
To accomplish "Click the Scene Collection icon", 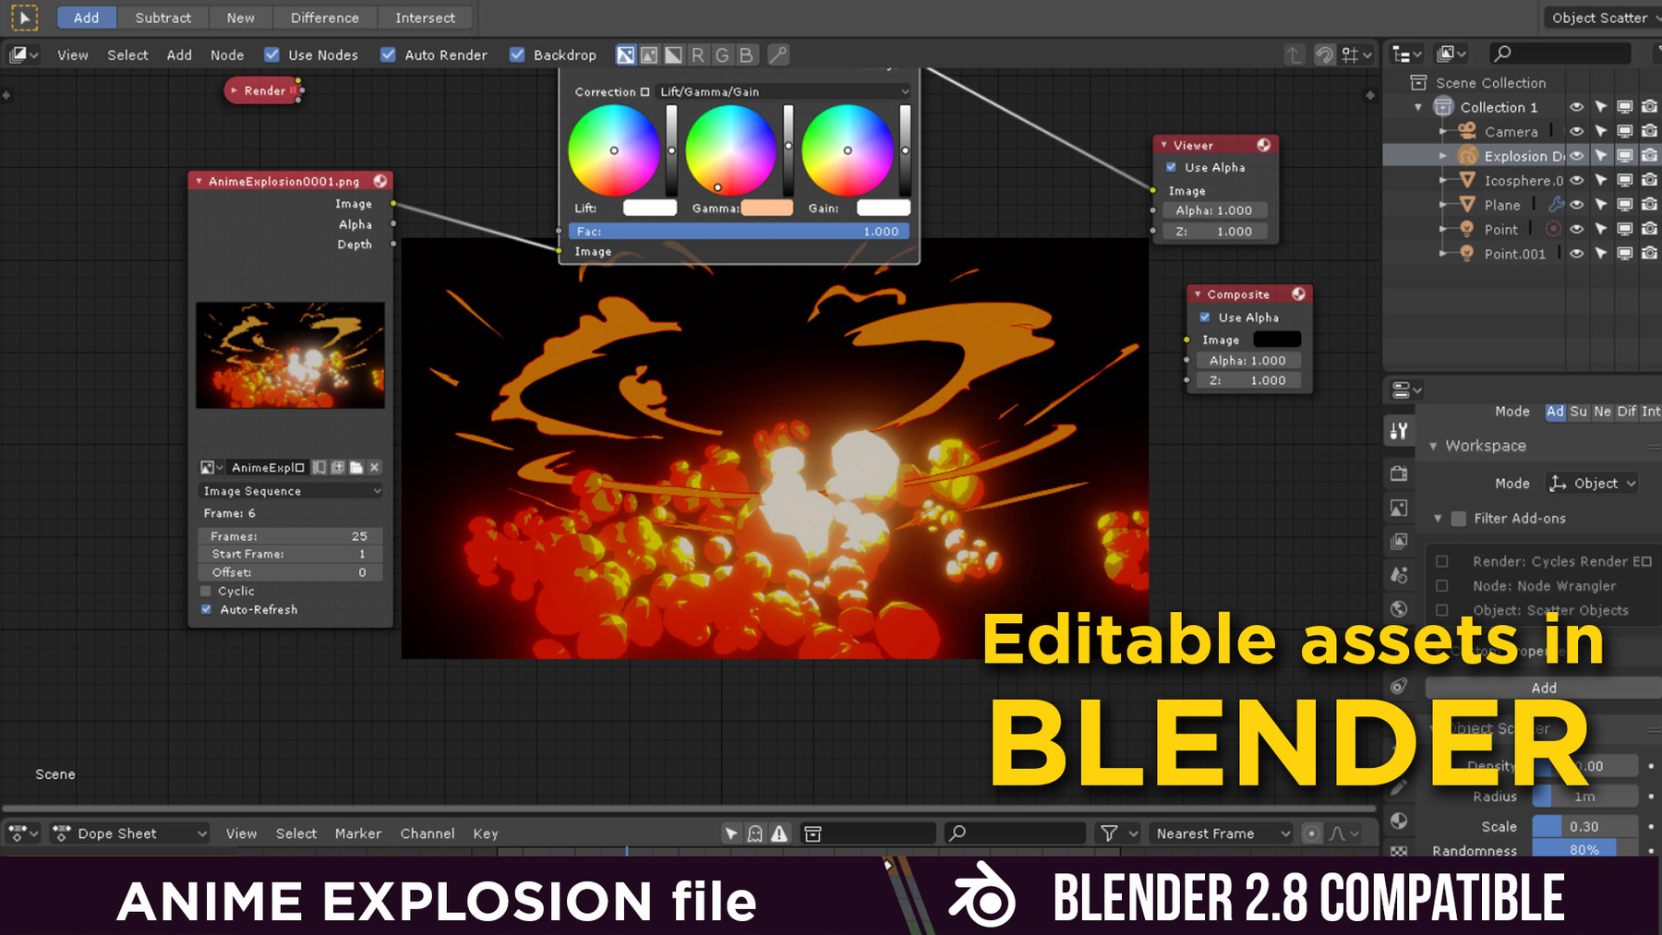I will click(1418, 82).
